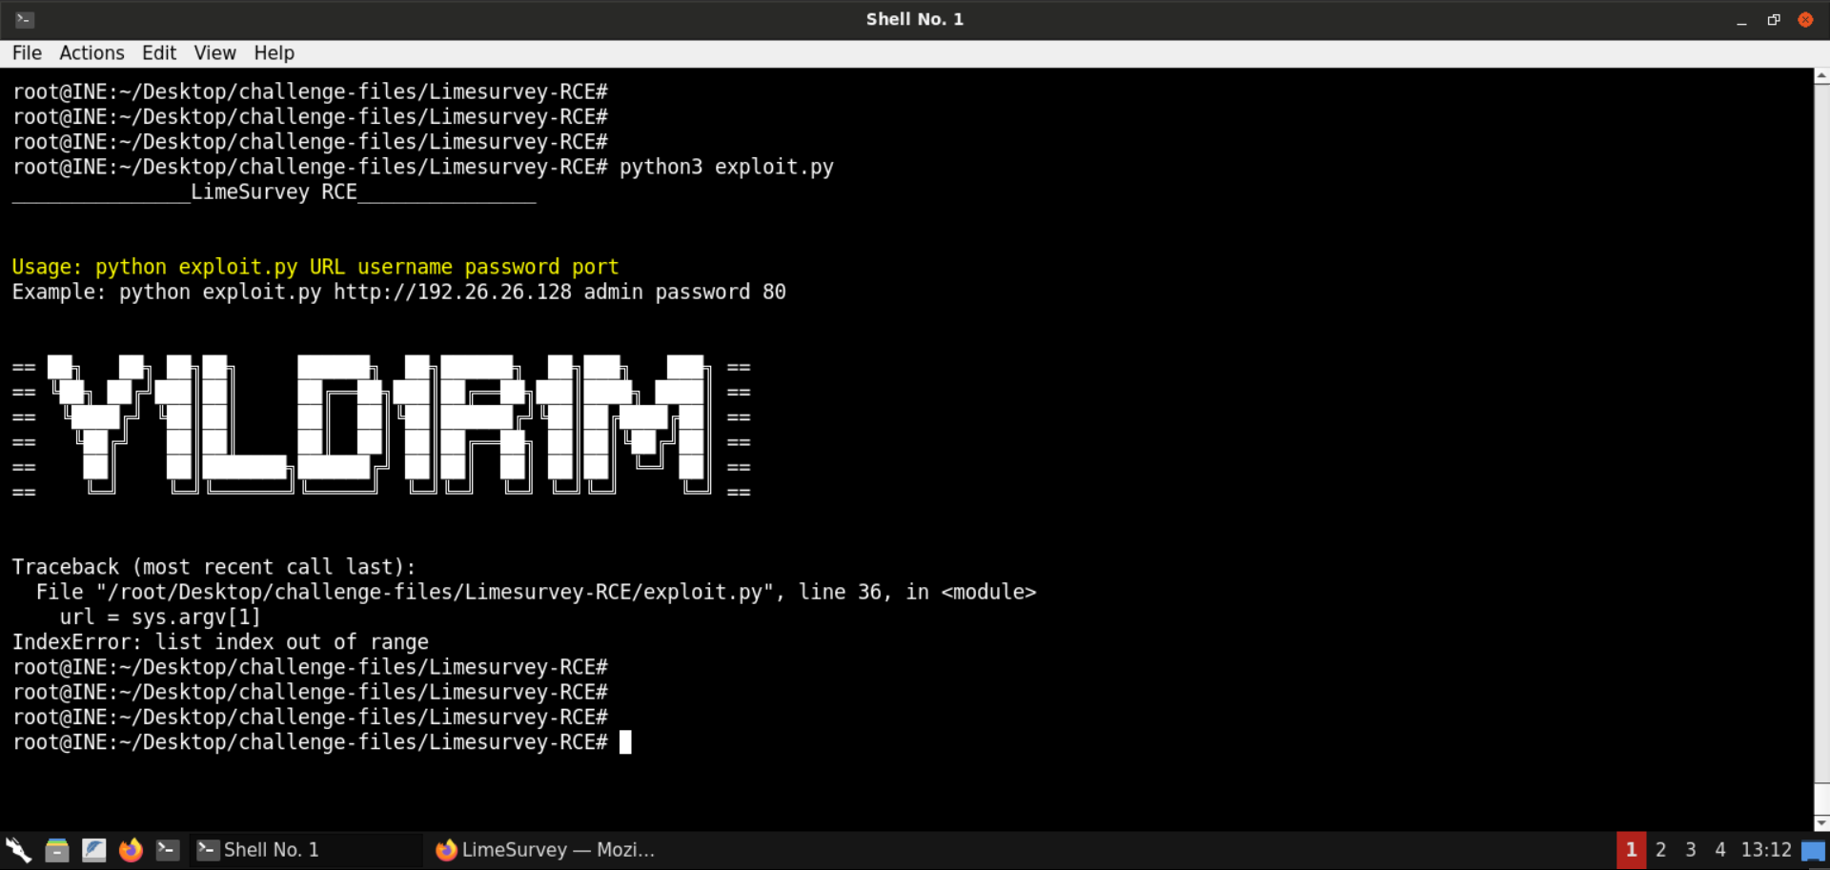This screenshot has width=1830, height=870.
Task: Click 'IndexError: list index out of range'
Action: [220, 642]
